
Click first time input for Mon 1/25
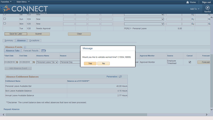click(x=69, y=24)
